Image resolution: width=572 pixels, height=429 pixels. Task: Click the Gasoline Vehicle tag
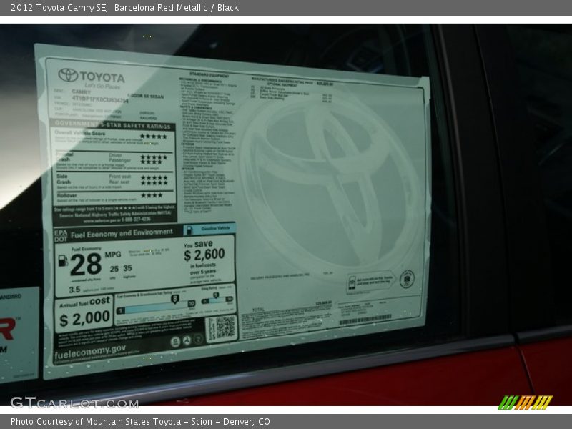coord(209,230)
